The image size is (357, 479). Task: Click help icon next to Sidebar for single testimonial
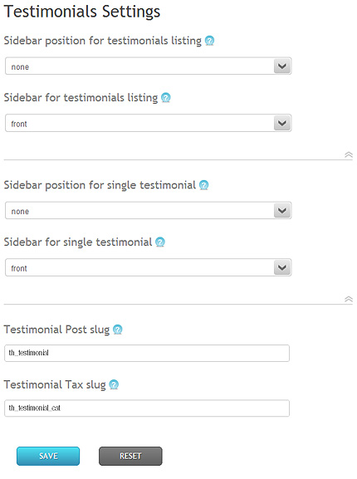[160, 242]
